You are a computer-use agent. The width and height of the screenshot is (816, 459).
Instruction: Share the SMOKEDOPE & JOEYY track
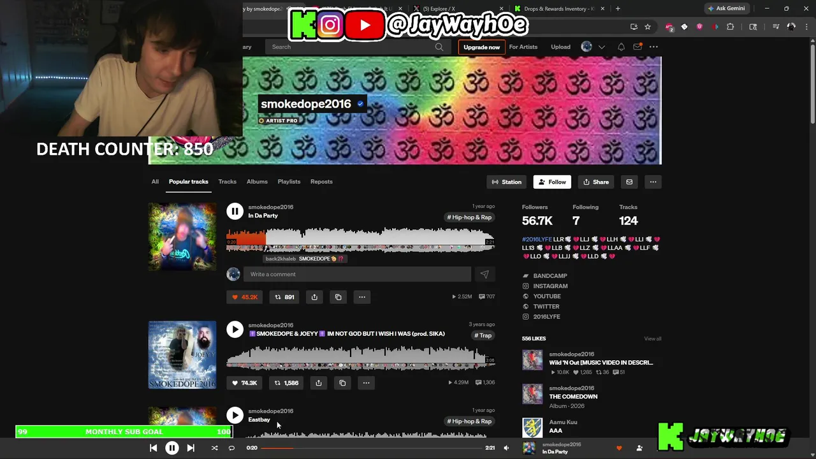click(319, 383)
